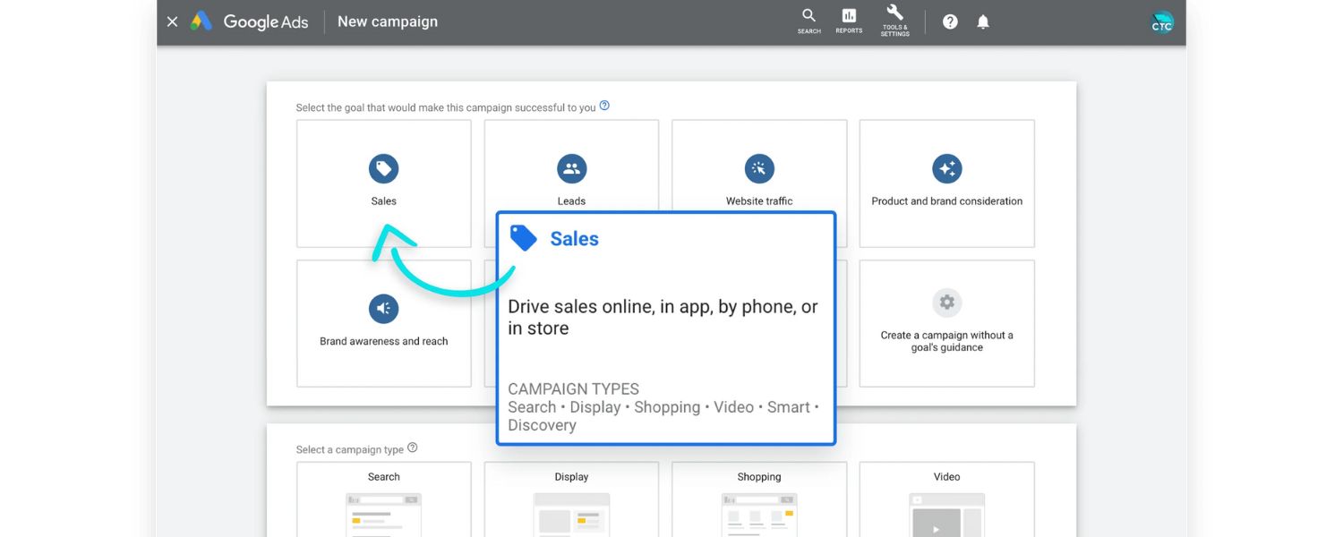The width and height of the screenshot is (1343, 537).
Task: Select the Sales goal tag icon
Action: click(383, 168)
